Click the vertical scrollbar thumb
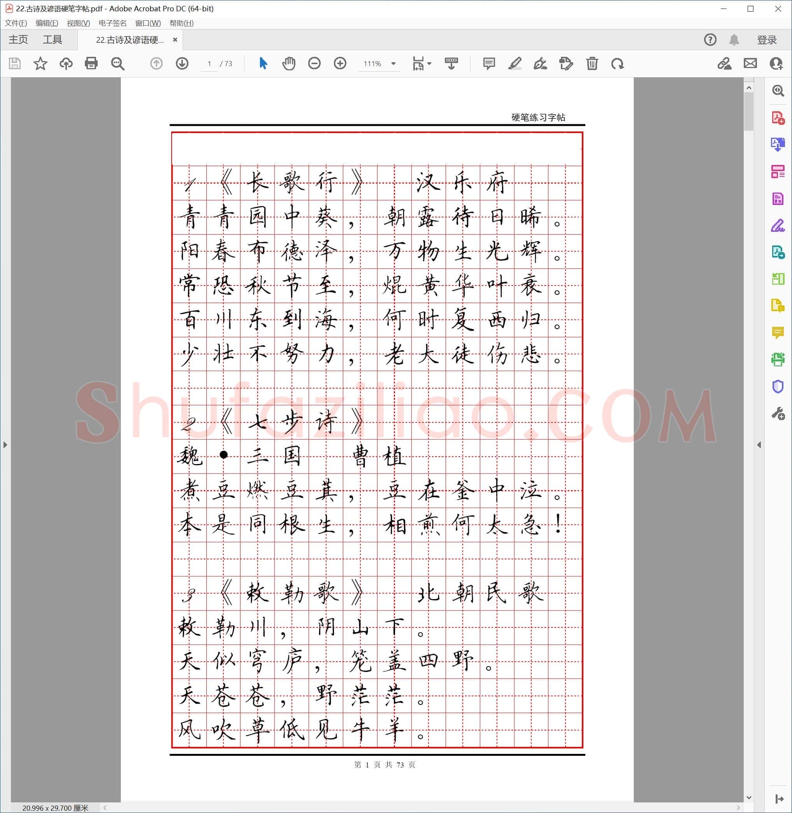The image size is (792, 813). click(x=749, y=112)
